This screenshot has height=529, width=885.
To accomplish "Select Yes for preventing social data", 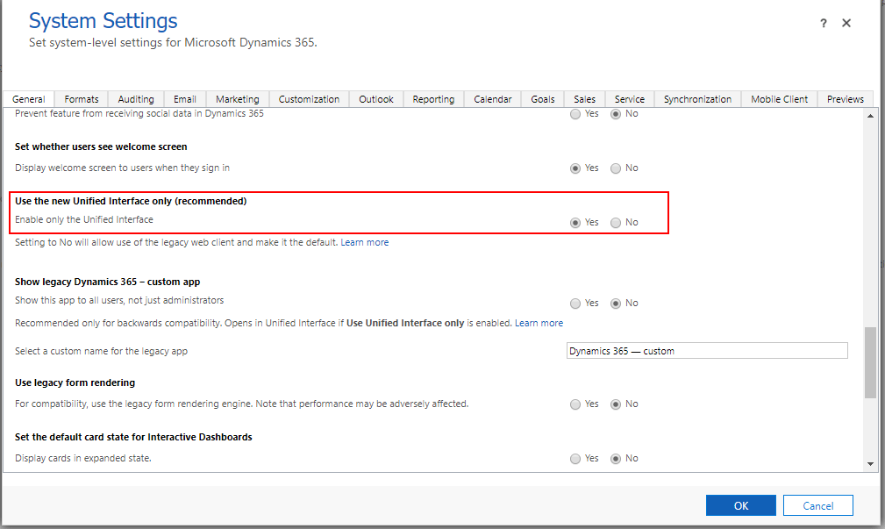I will tap(575, 114).
